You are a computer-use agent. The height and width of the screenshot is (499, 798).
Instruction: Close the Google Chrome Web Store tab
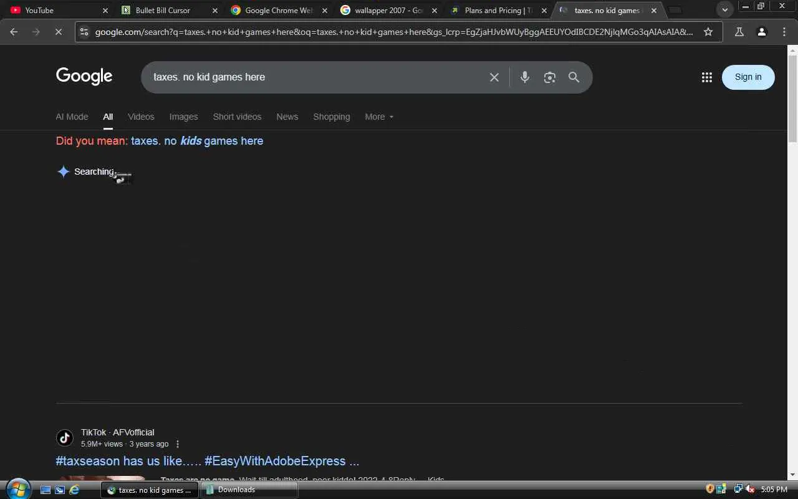(x=324, y=11)
